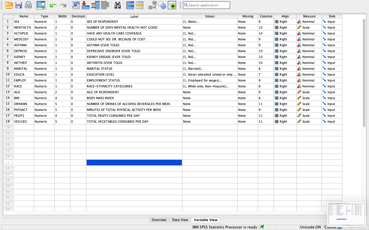Redo the undone action
Image resolution: width=369 pixels, height=230 pixels.
(63, 5)
